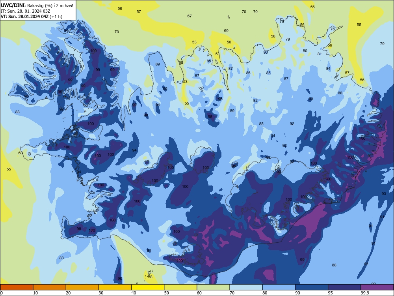Screen dimensions: 394x296
Task: Select the 30–40 golden legend swatch
Action: click(x=115, y=287)
